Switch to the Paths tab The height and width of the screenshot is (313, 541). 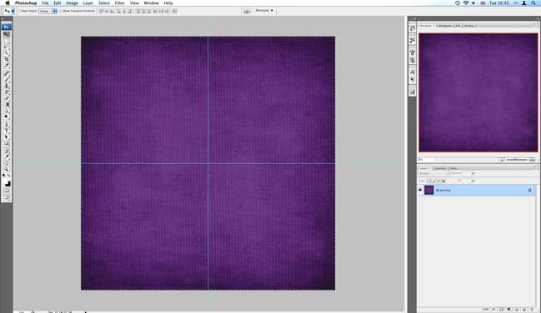[x=453, y=168]
